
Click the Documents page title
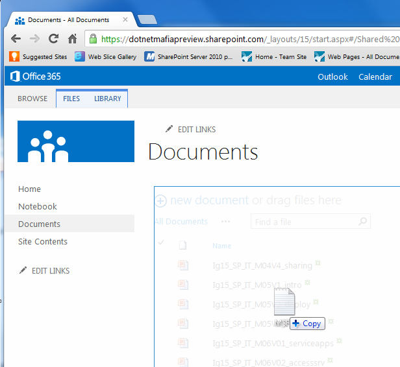tap(203, 152)
